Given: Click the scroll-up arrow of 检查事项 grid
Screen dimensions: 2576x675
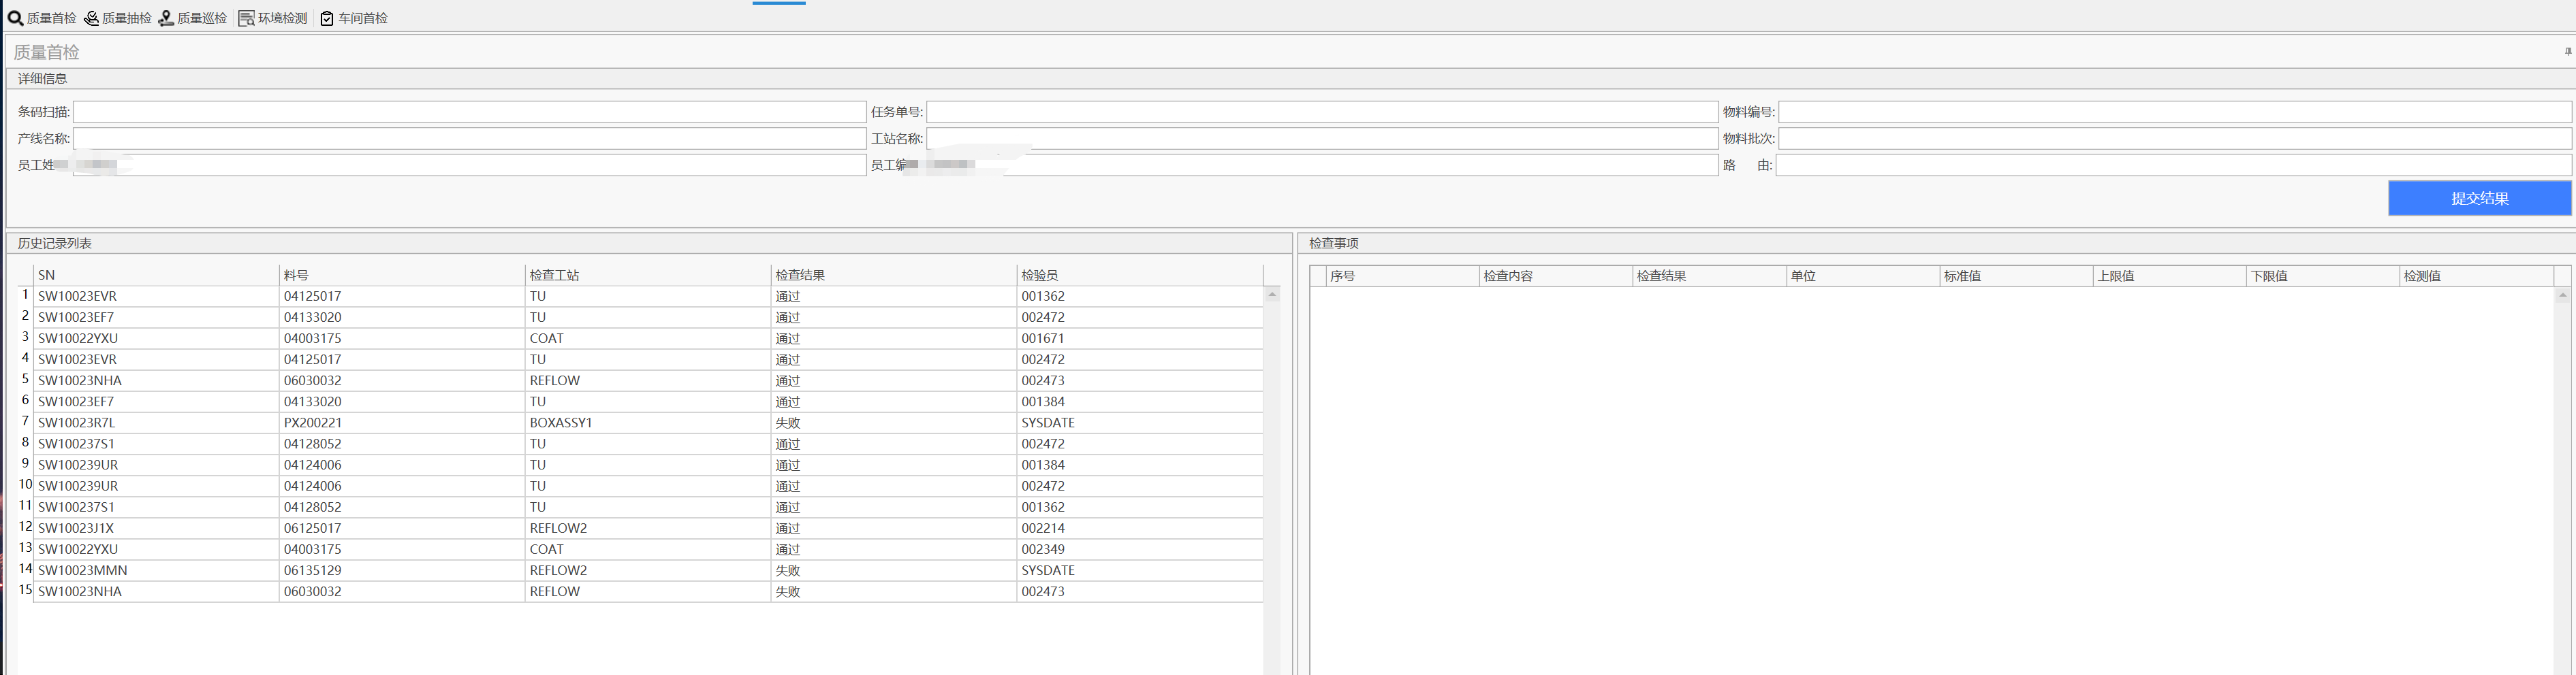Looking at the screenshot, I should tap(2562, 295).
